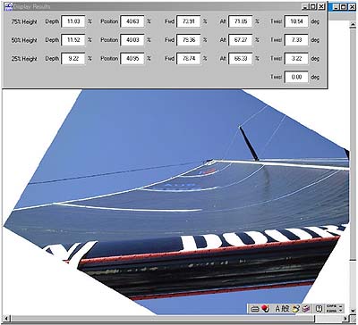Viewport: 358px width, 325px height.
Task: Minimize the Display Results window
Action: pos(305,6)
